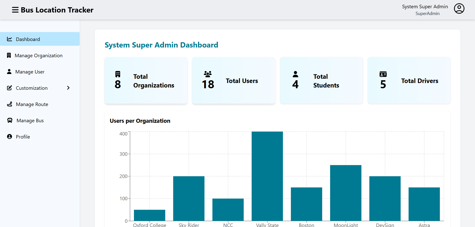
Task: Click the Manage Route icon
Action: tap(10, 104)
